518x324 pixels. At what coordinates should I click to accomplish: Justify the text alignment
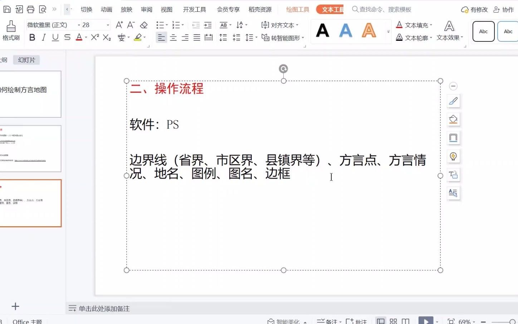click(x=197, y=37)
